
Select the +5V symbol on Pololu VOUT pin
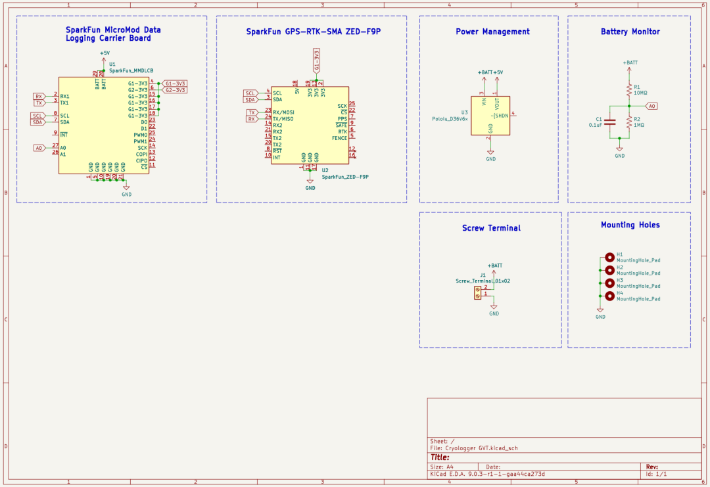click(498, 76)
